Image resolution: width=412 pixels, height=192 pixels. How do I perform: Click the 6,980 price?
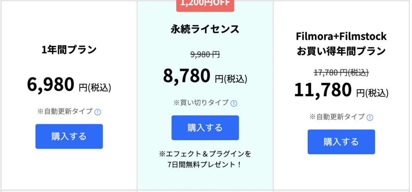51,85
